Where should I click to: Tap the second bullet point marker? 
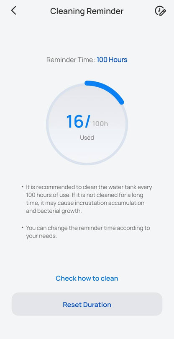(23, 228)
